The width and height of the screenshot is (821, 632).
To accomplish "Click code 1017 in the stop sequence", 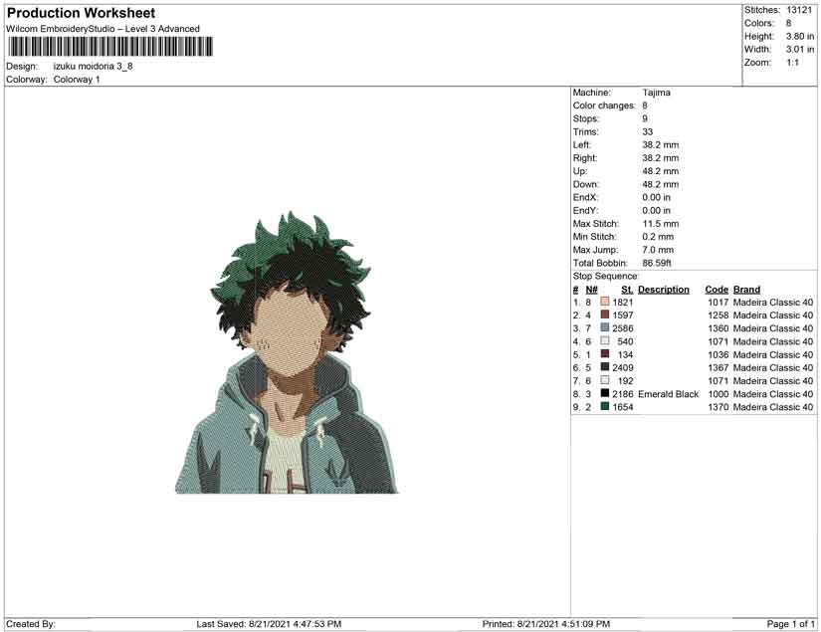I will [718, 303].
